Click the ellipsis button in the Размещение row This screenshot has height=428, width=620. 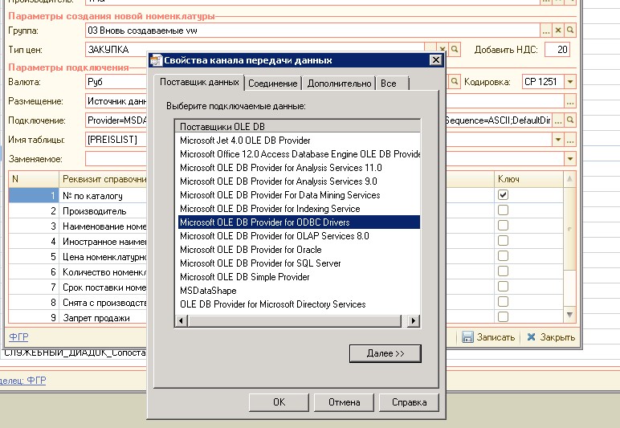(570, 101)
